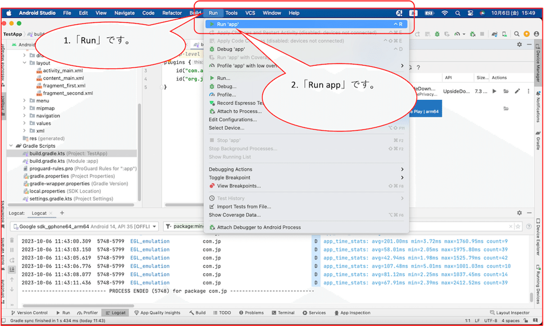Click the Logcat horizontal scrollbar
The width and height of the screenshot is (544, 326).
pos(78,306)
